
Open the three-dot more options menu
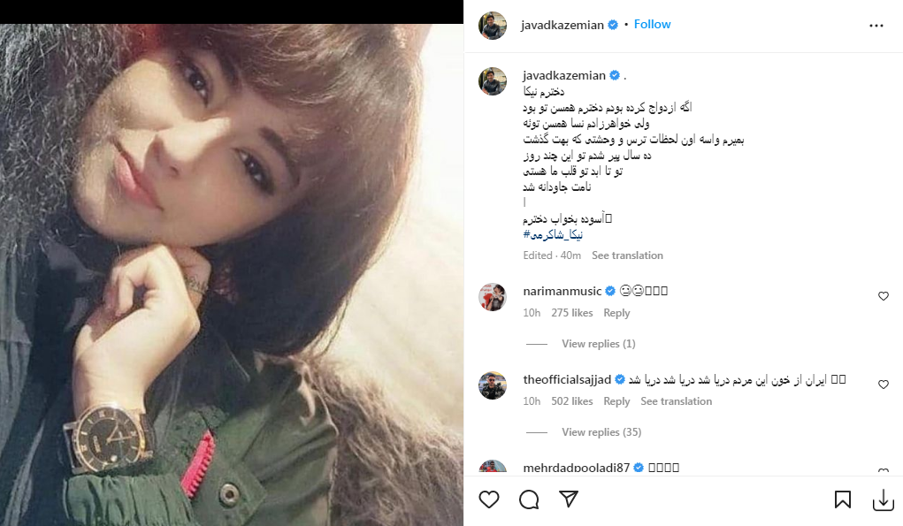[x=876, y=26]
